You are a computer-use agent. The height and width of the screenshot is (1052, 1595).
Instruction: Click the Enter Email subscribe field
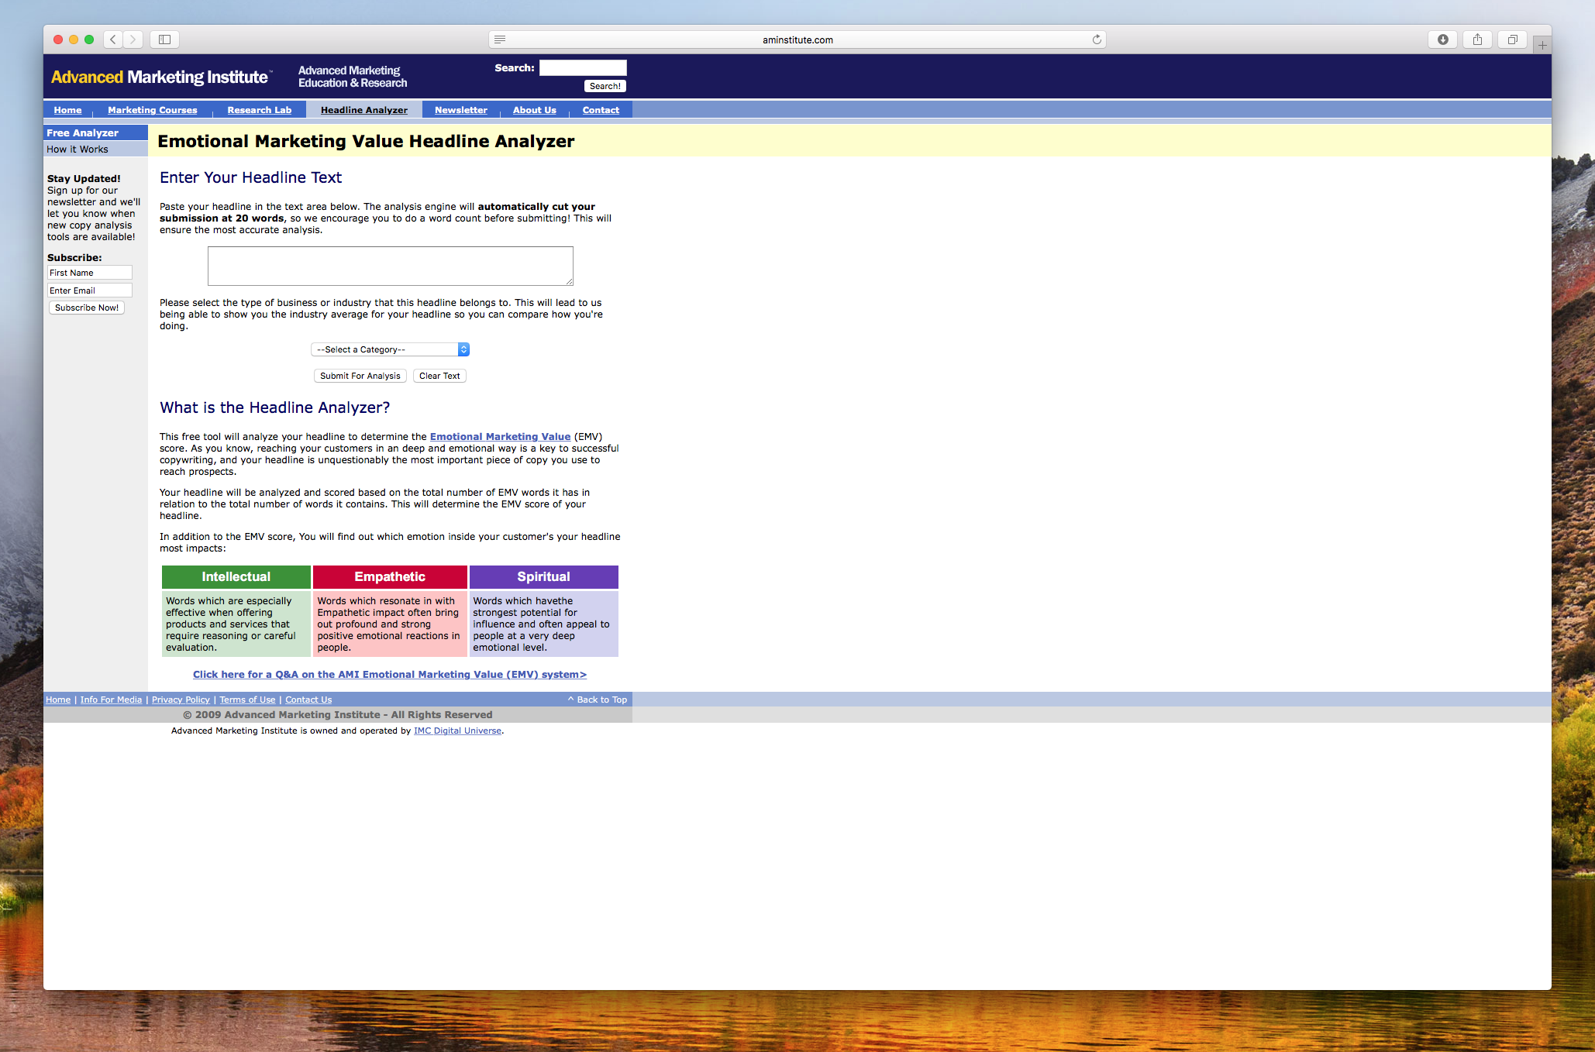point(90,291)
